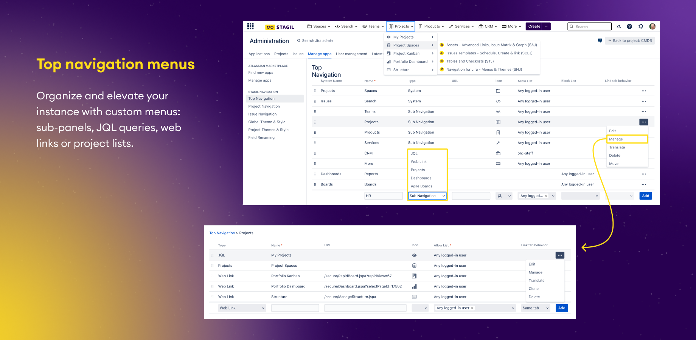This screenshot has height=340, width=696.
Task: Open three-dot menu for Dashboards row
Action: [644, 174]
